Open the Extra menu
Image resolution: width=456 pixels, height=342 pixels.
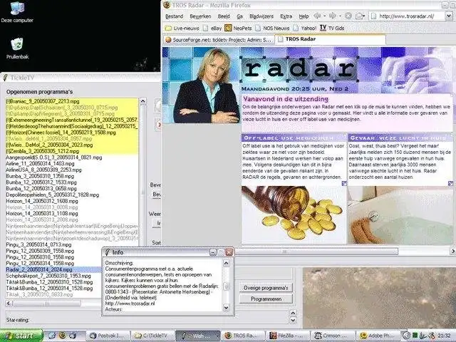click(286, 16)
